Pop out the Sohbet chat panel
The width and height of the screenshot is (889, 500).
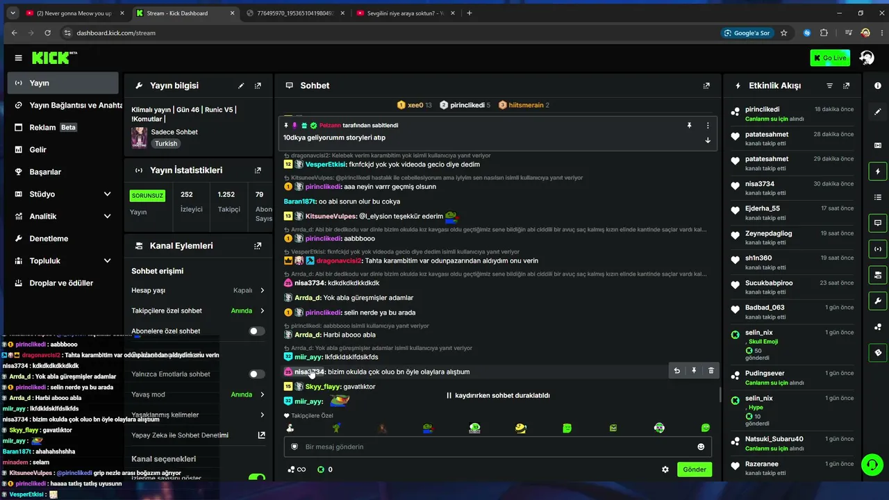point(706,85)
